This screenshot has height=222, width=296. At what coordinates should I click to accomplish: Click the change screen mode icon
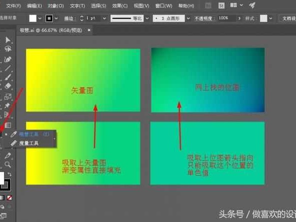[x=3, y=216]
